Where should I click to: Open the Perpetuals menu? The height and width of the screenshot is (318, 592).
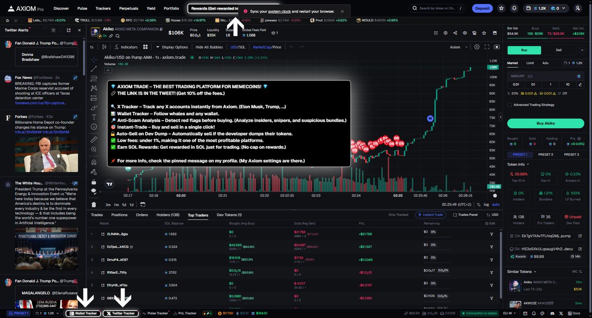click(x=128, y=8)
